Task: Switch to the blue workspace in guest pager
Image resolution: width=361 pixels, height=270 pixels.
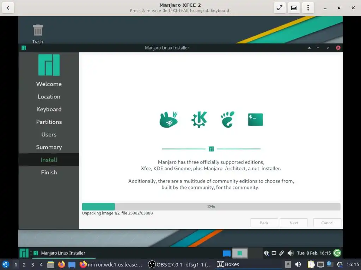Action: (227, 253)
